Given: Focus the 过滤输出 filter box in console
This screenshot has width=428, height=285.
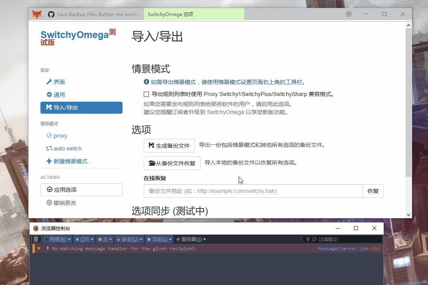Looking at the screenshot, I should [342, 239].
